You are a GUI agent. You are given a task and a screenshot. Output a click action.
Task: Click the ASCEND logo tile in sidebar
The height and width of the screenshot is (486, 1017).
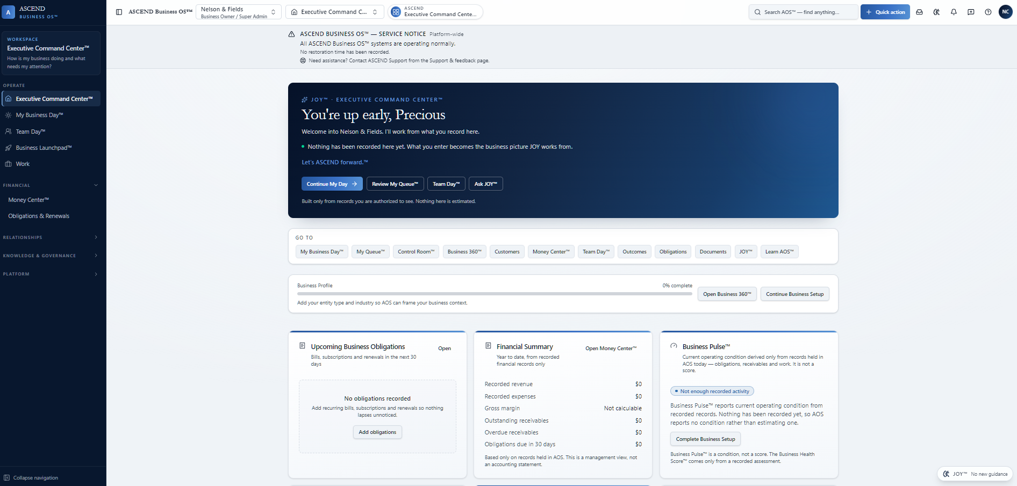pos(8,12)
